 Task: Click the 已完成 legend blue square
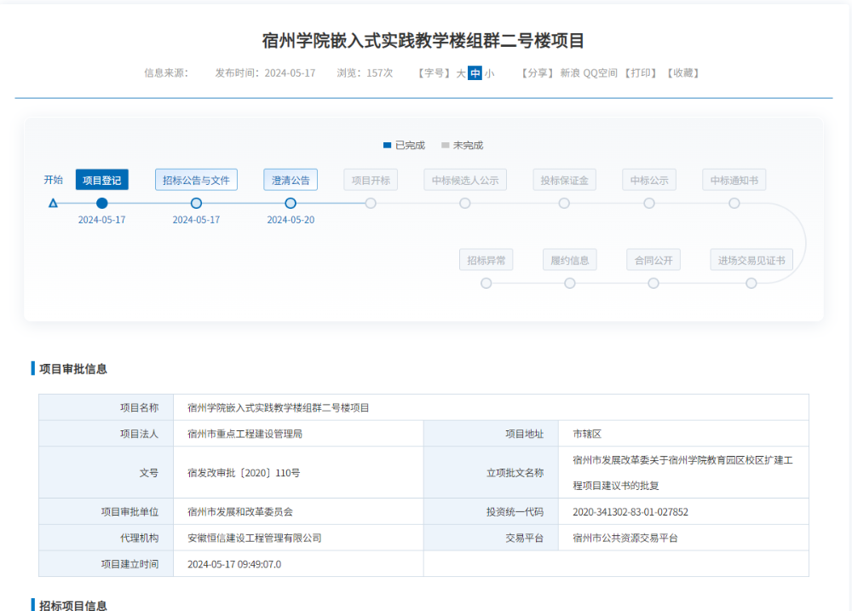[388, 145]
